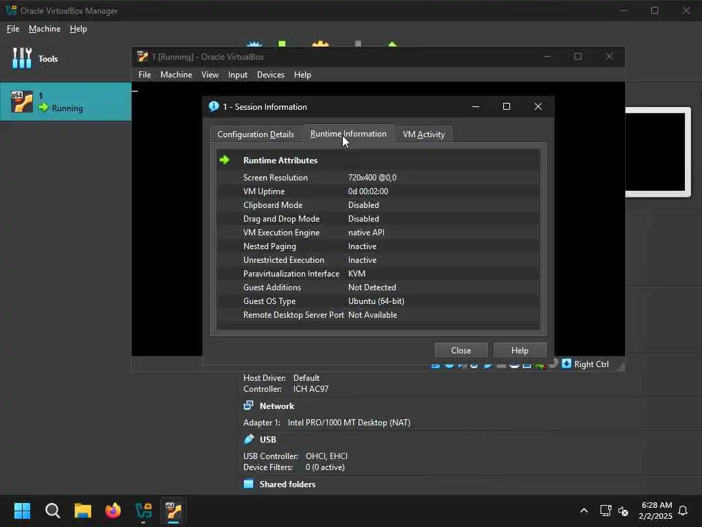Click the keyboard capture indicator beside Right Ctrl
This screenshot has height=527, width=702.
pyautogui.click(x=566, y=364)
